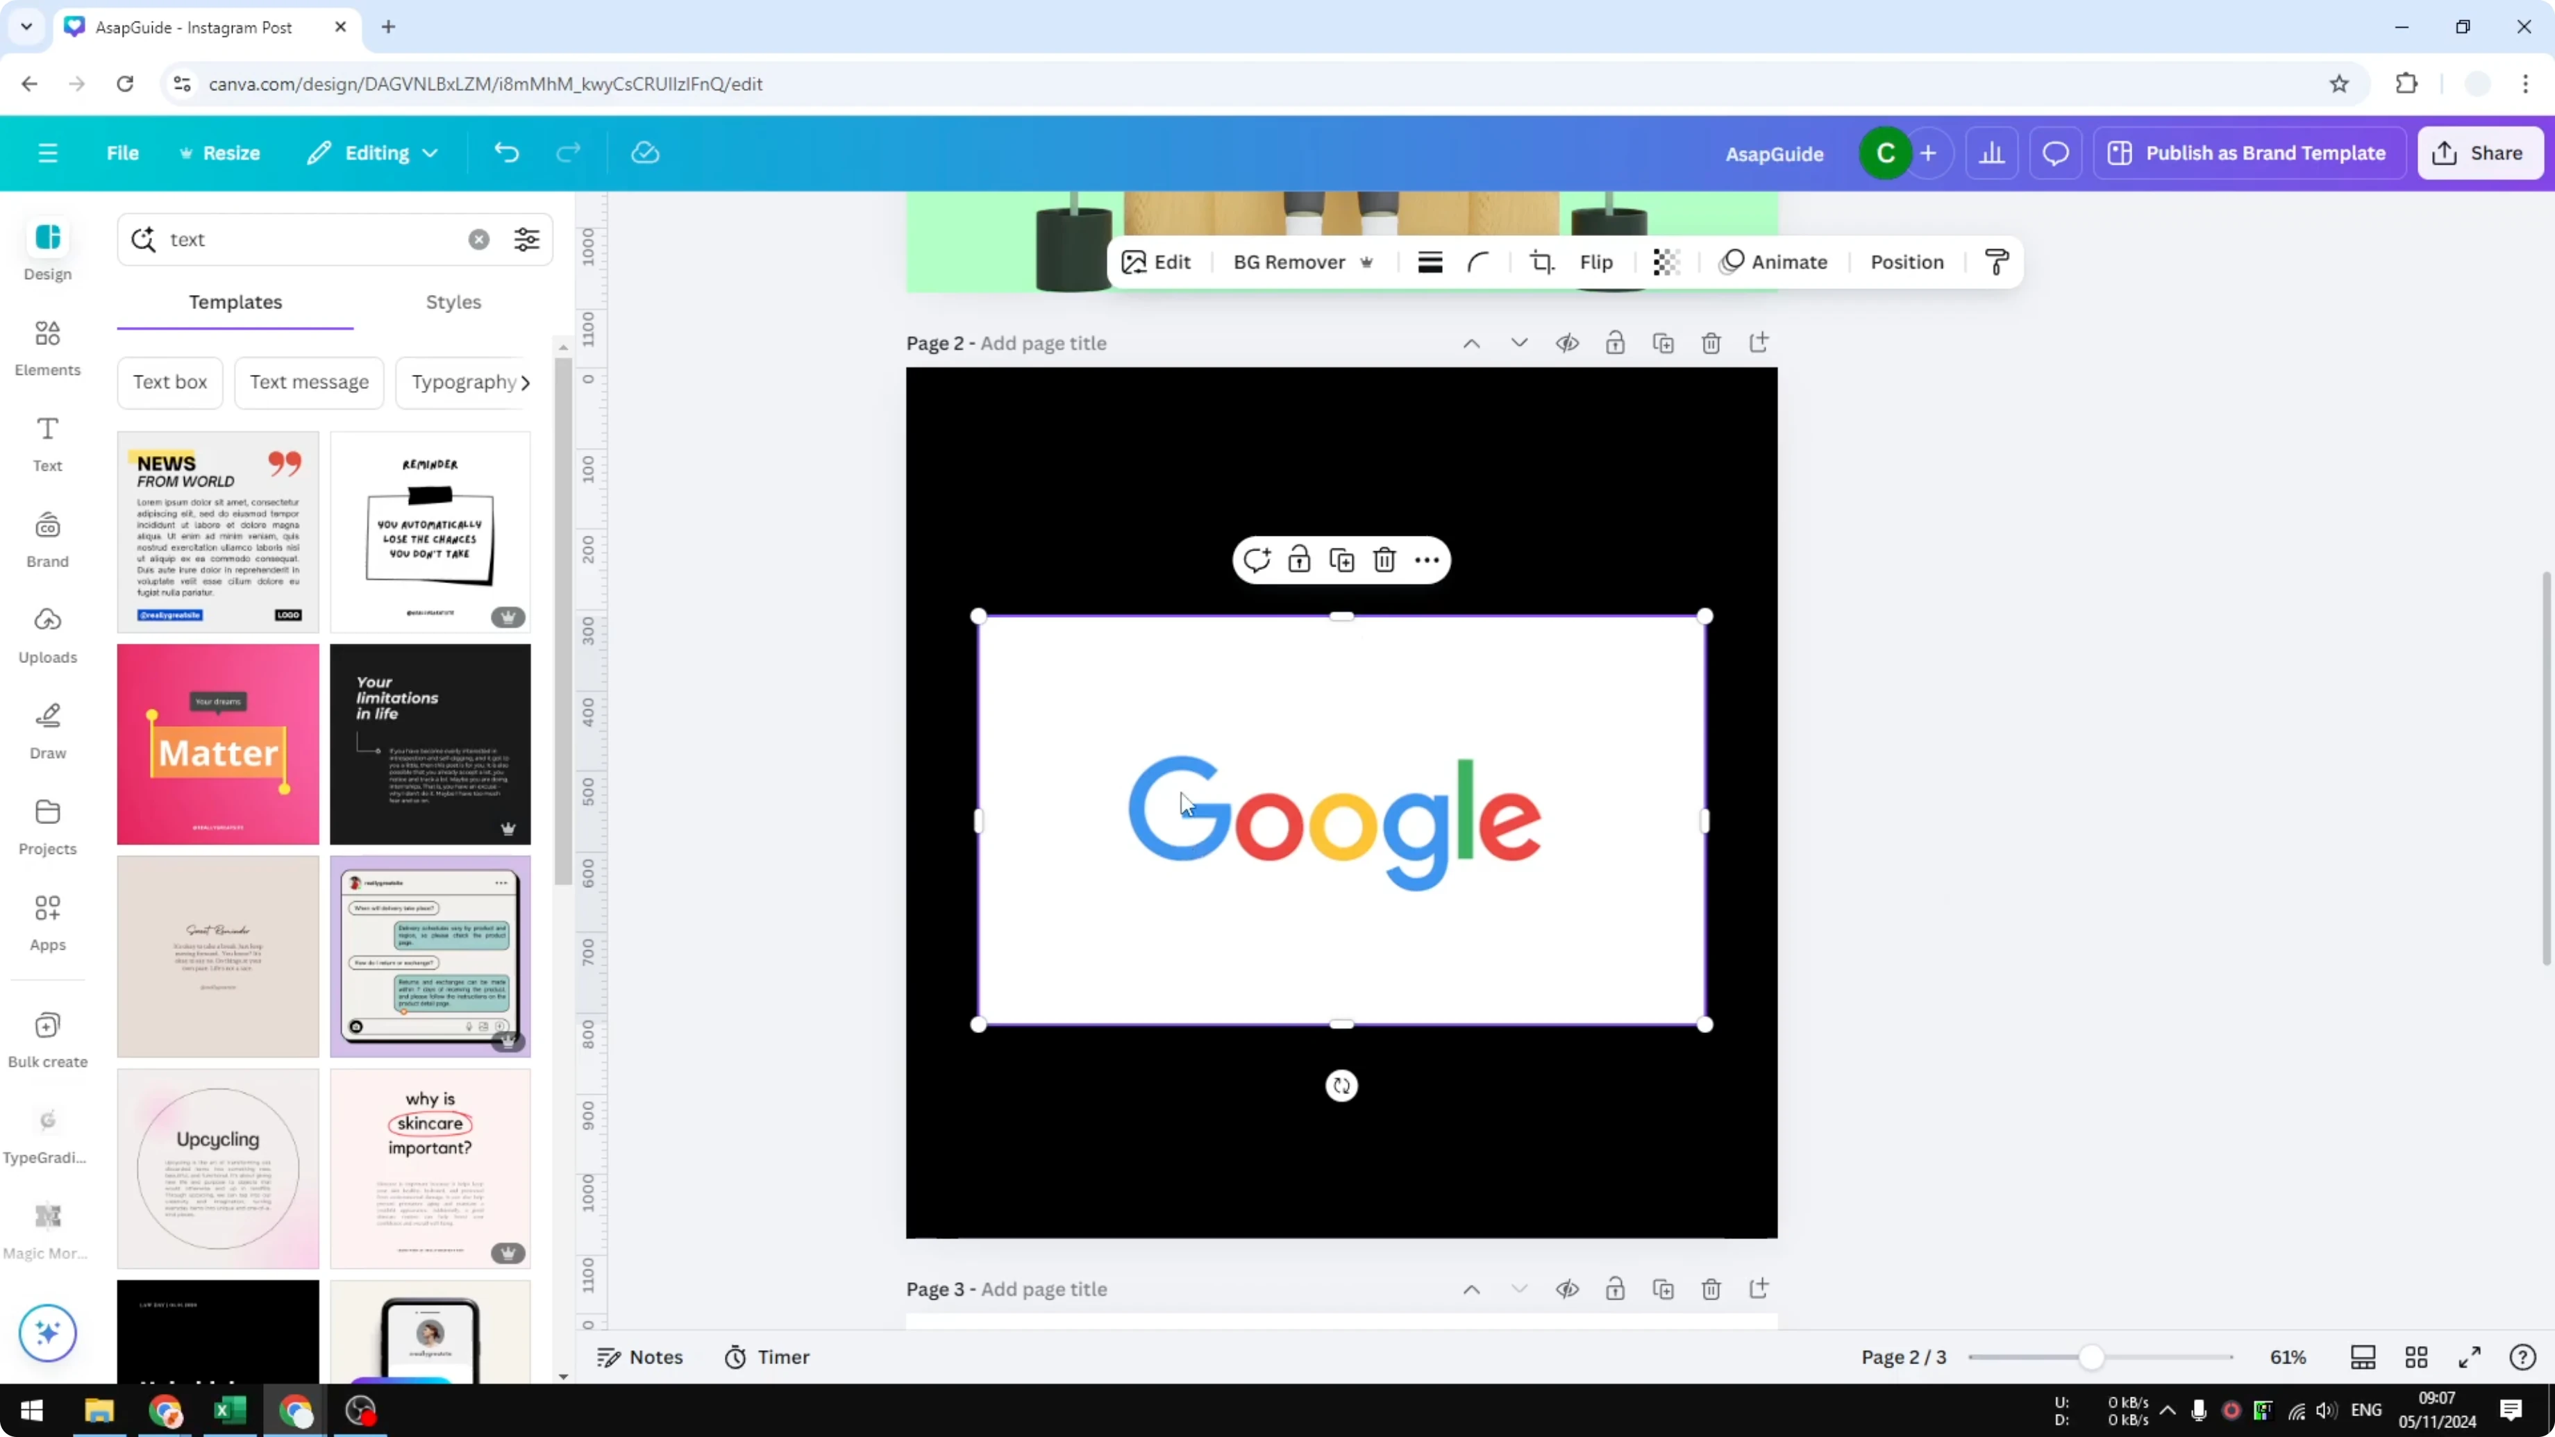Image resolution: width=2555 pixels, height=1437 pixels.
Task: Open the File menu
Action: (x=123, y=153)
